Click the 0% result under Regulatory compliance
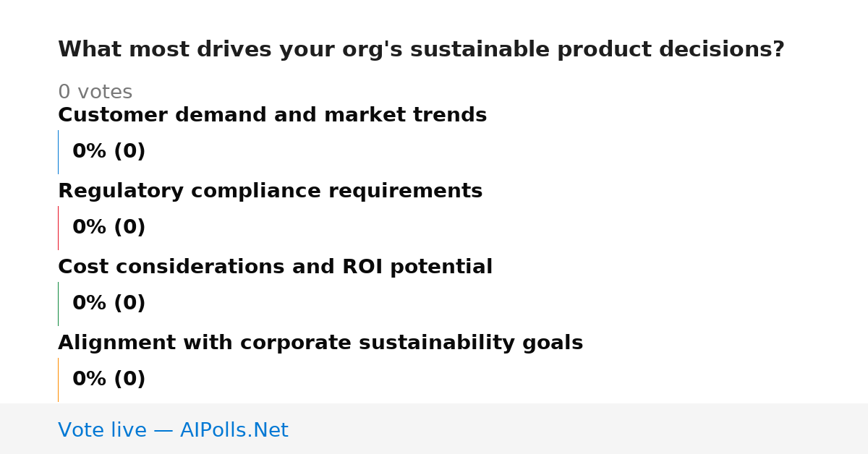The height and width of the screenshot is (454, 868). 109,228
